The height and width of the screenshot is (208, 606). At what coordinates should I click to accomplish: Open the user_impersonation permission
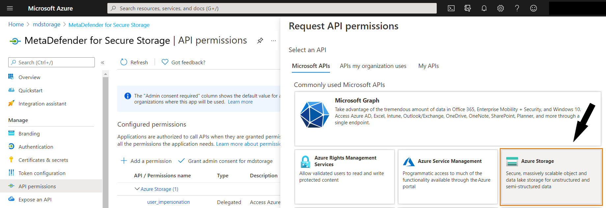pyautogui.click(x=168, y=202)
